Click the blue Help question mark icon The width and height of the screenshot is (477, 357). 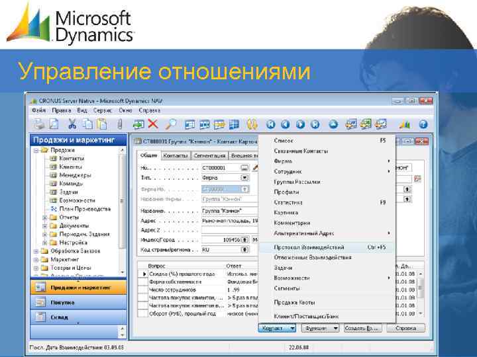point(423,124)
